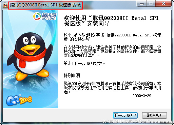Viewport: 174px width, 125px height.
Task: Cancel the installation with 取消(C)
Action: (154, 115)
